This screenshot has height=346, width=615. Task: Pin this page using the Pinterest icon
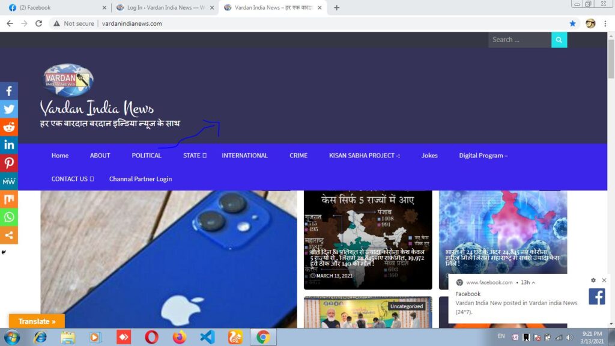[8, 163]
